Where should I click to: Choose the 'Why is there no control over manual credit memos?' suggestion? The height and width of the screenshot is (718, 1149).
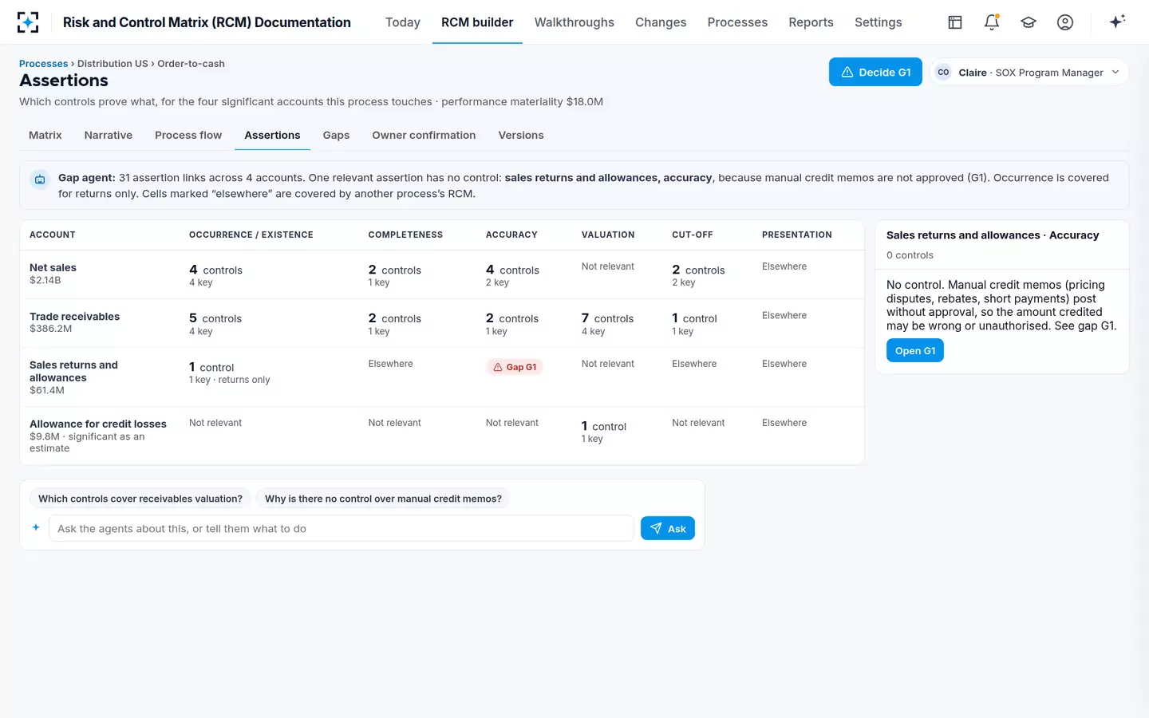[383, 499]
